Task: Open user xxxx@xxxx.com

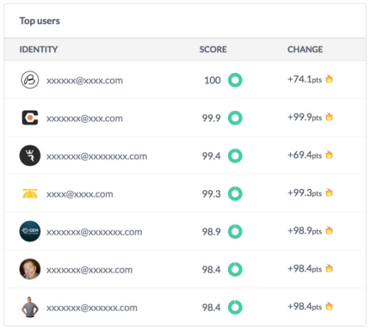Action: pos(79,194)
